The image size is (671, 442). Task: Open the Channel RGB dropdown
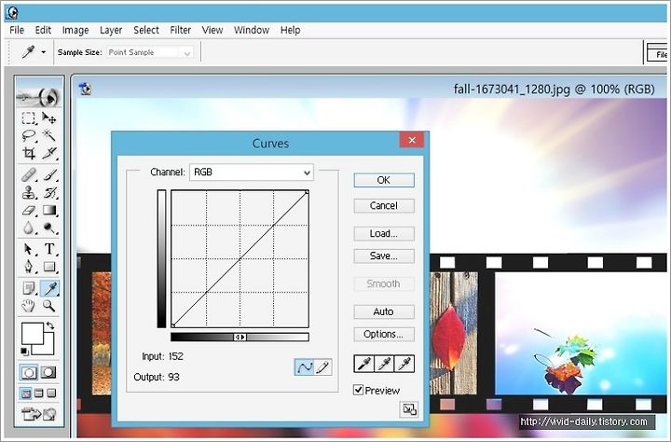click(x=252, y=173)
